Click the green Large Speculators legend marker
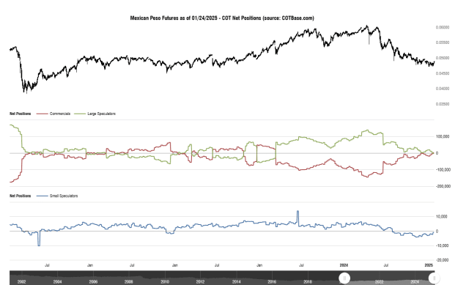458x285 pixels. tap(80, 114)
